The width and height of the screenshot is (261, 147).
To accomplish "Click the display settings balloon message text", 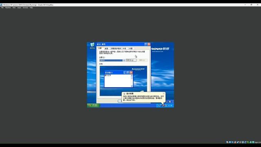I will (143, 98).
